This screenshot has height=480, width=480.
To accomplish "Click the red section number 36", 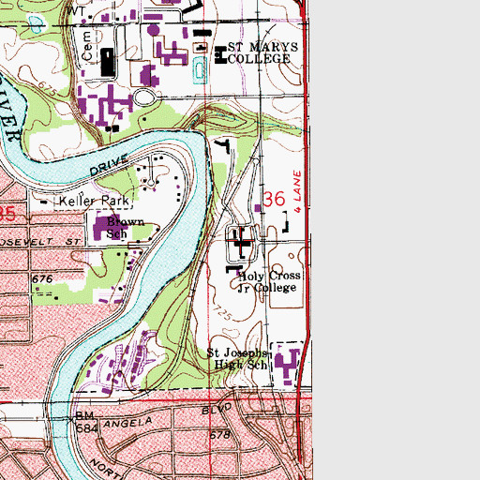I will (x=274, y=199).
